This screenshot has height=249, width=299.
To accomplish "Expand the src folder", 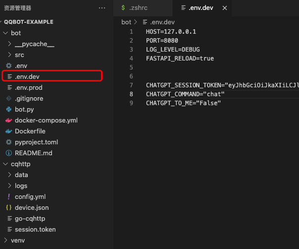I will (19, 55).
